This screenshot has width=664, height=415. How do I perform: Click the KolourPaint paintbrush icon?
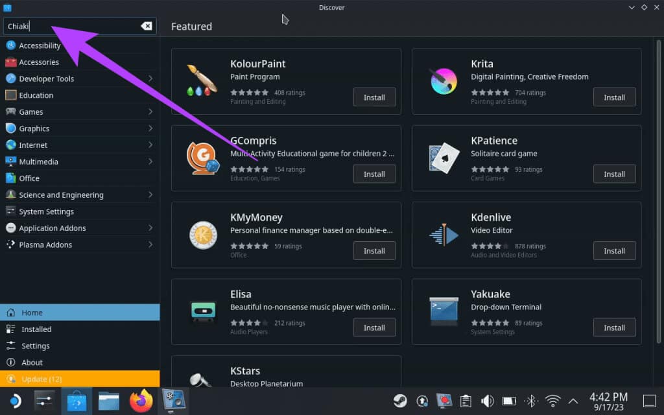pos(202,81)
